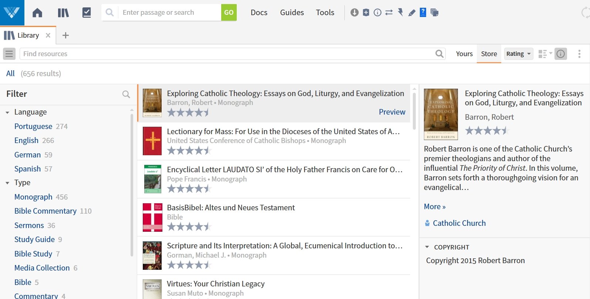590x299 pixels.
Task: Search filters using Filter magnifier icon
Action: [x=126, y=94]
